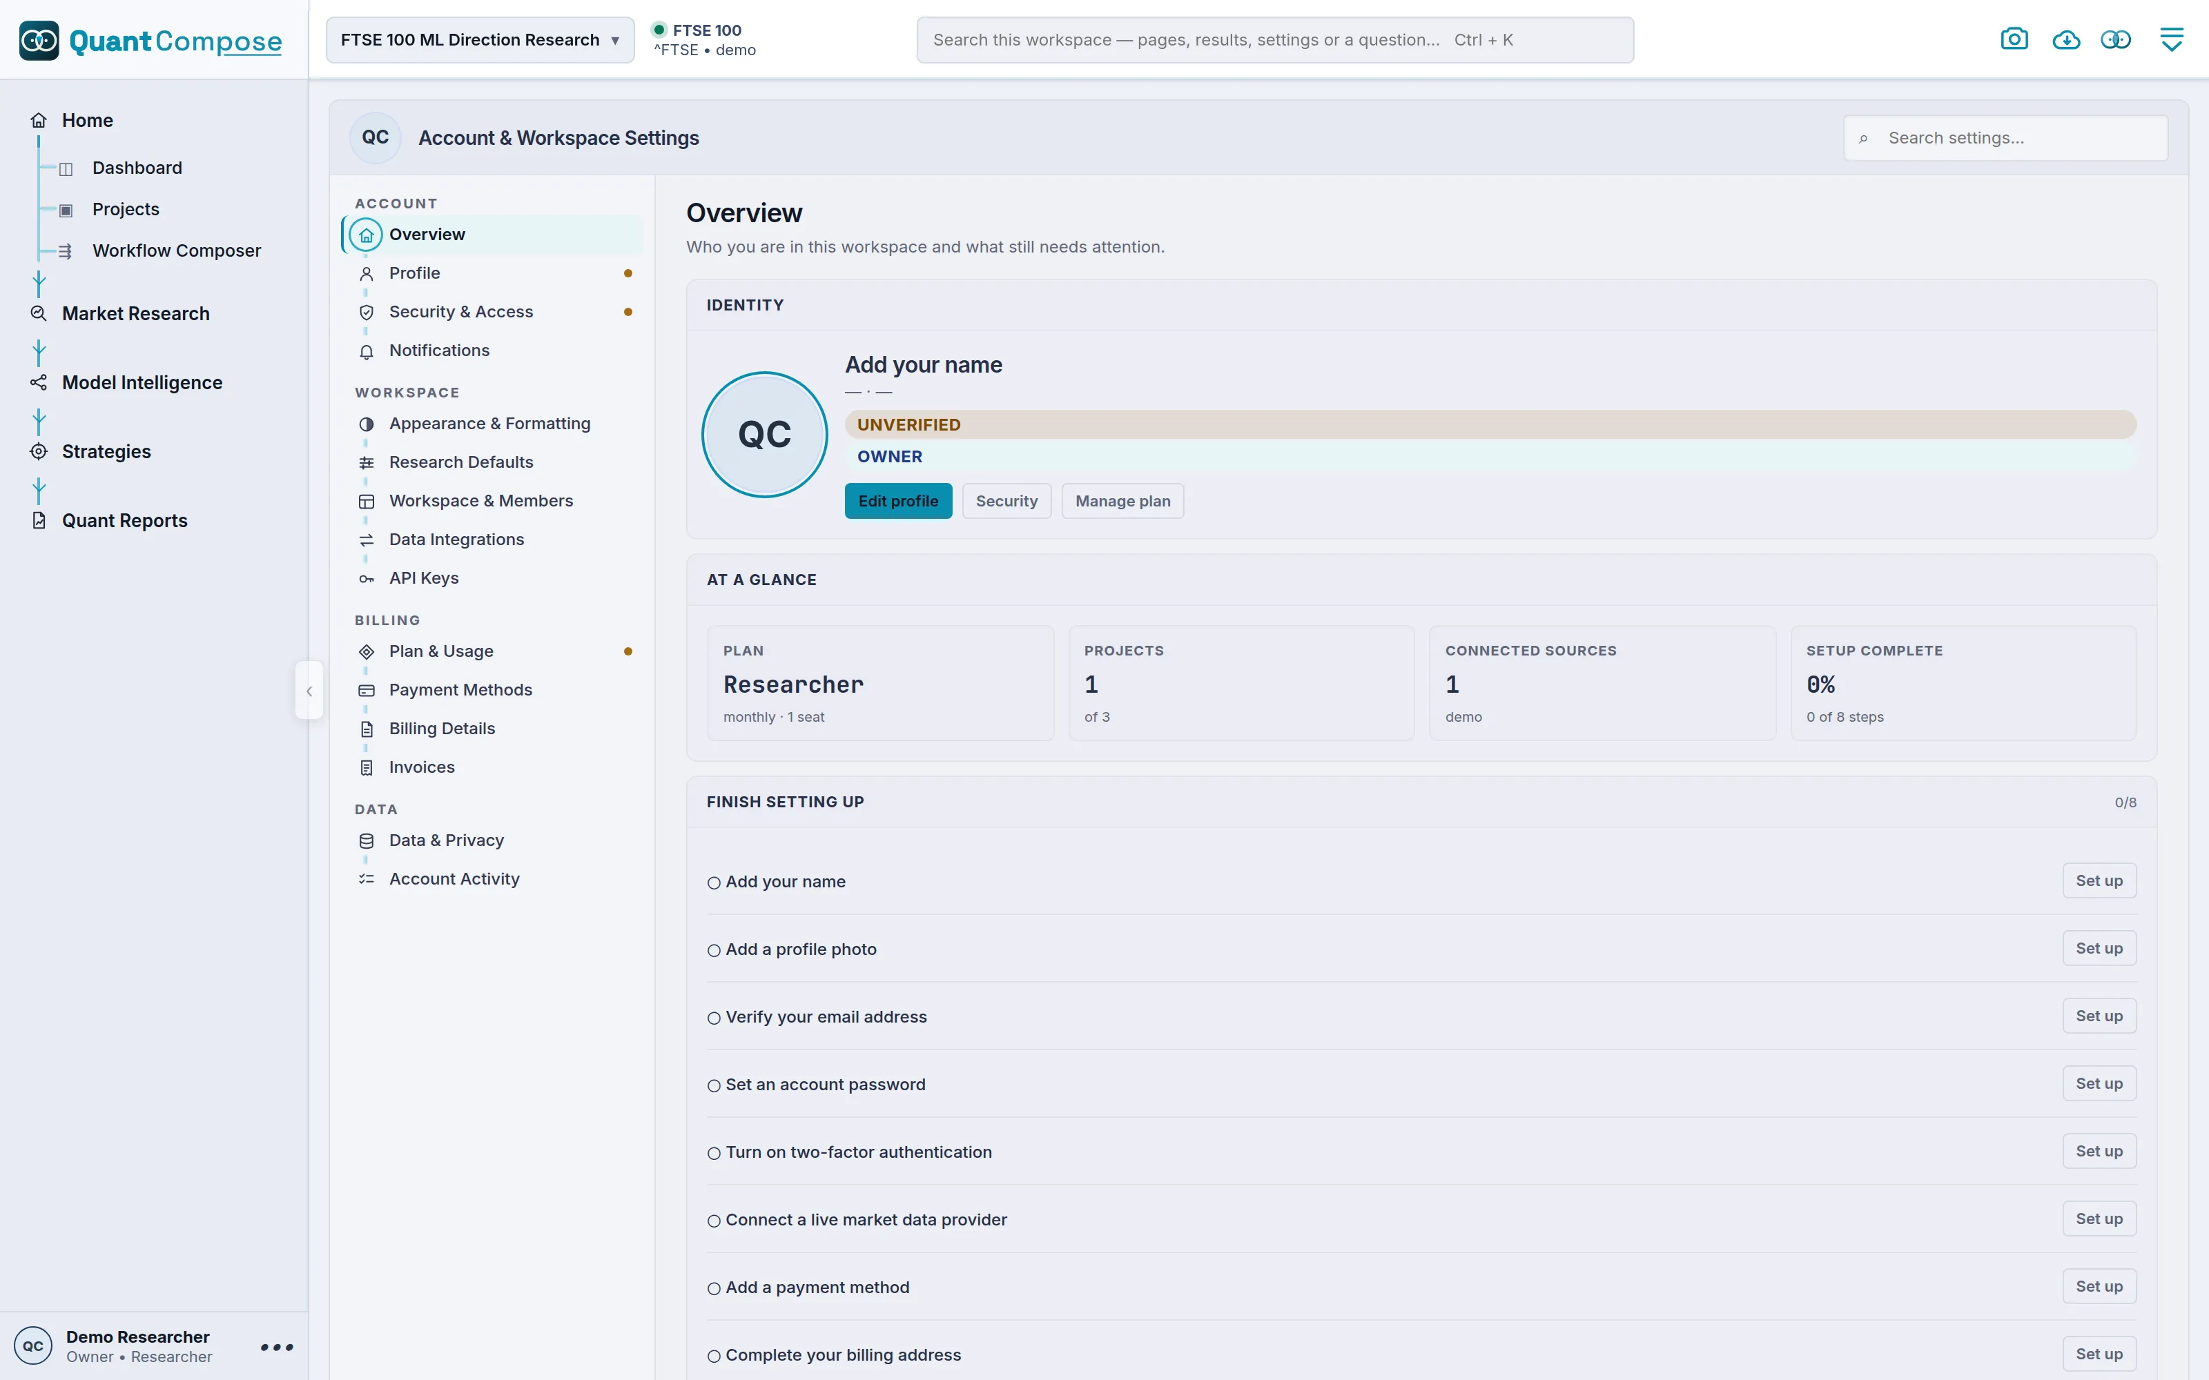Viewport: 2209px width, 1380px height.
Task: Click the camera snapshot icon in top bar
Action: (x=2014, y=39)
